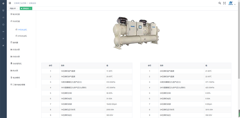Click the infinity-shaped link icon in sidebar
The width and height of the screenshot is (240, 118).
coord(3,32)
